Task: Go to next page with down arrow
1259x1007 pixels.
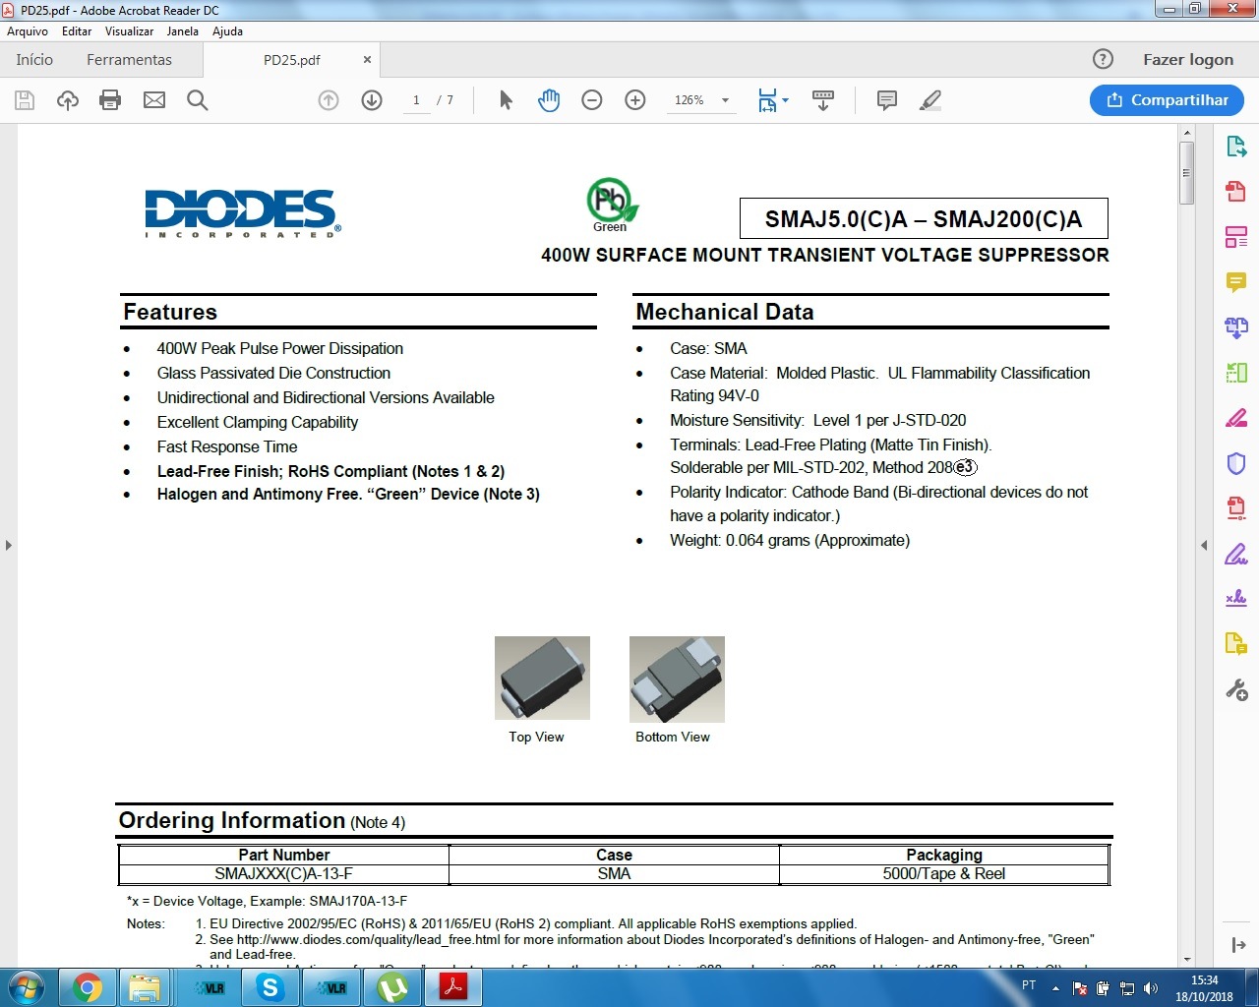Action: tap(372, 100)
